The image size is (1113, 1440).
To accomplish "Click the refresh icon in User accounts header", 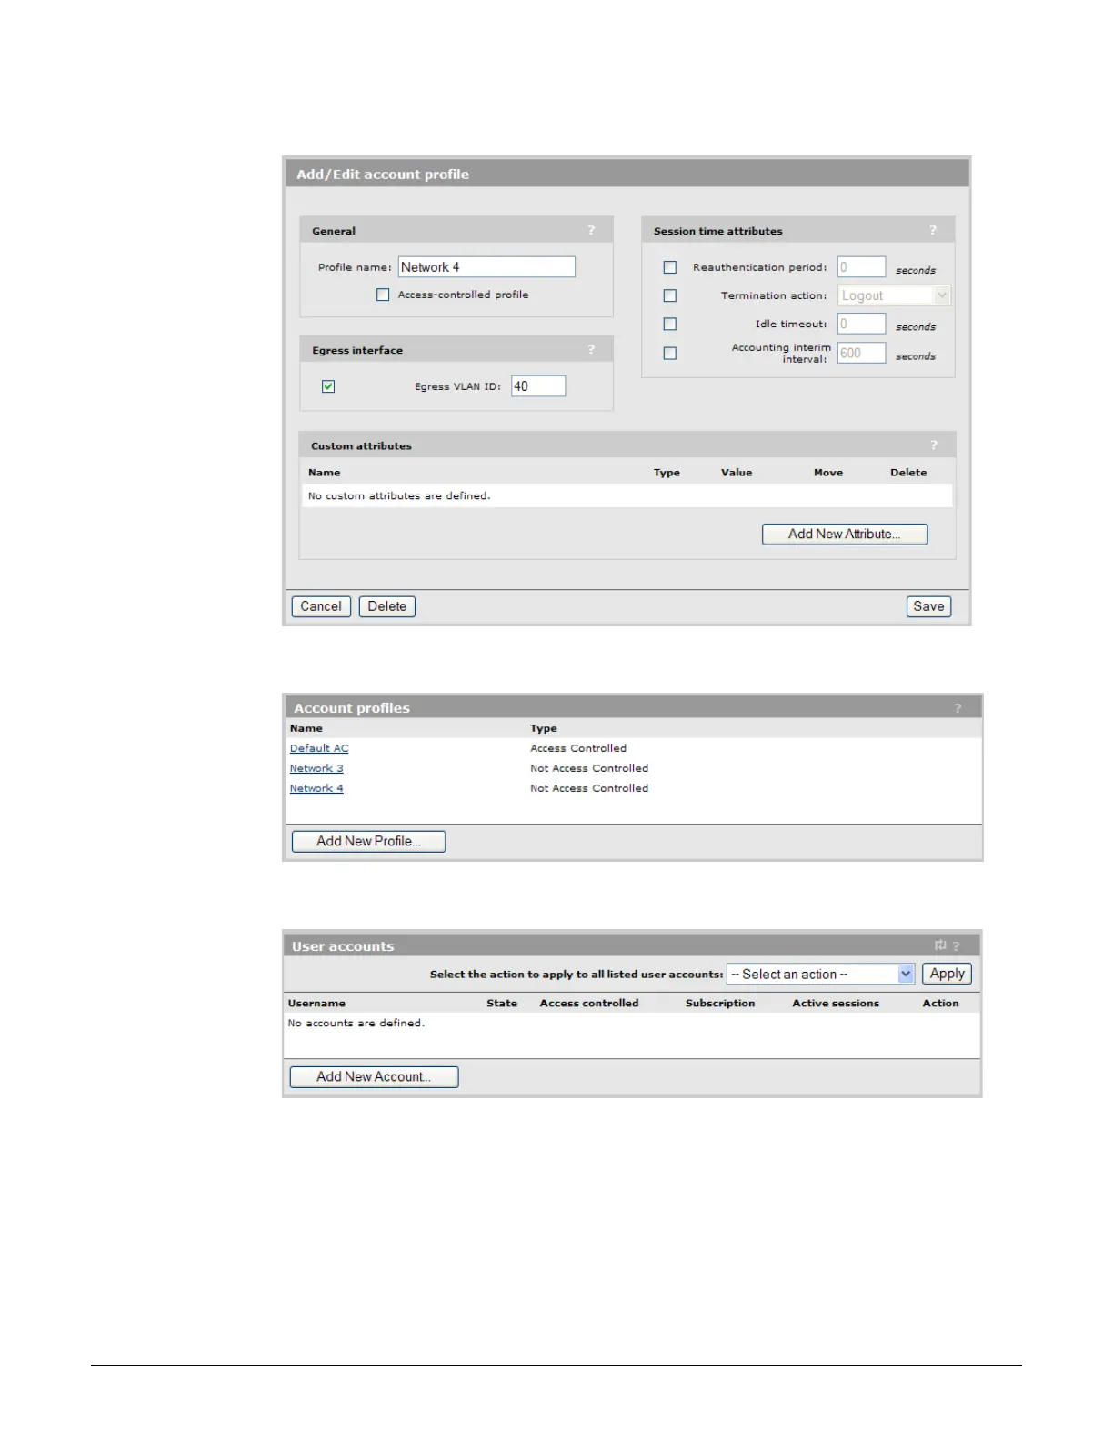I will 941,945.
